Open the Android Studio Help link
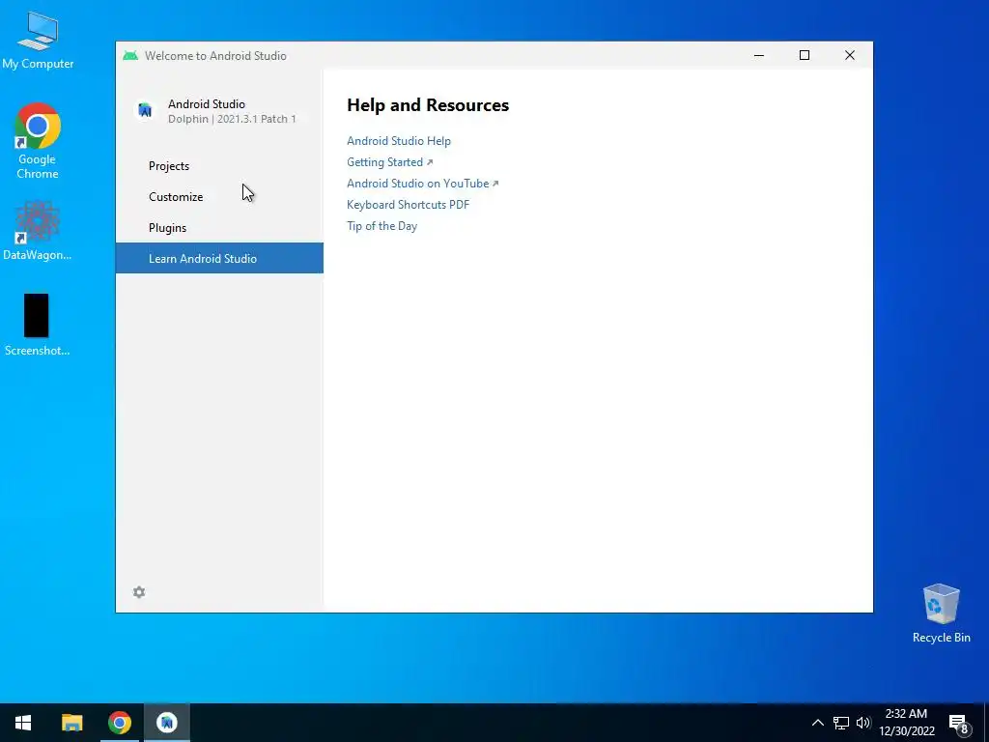This screenshot has width=989, height=742. click(399, 141)
